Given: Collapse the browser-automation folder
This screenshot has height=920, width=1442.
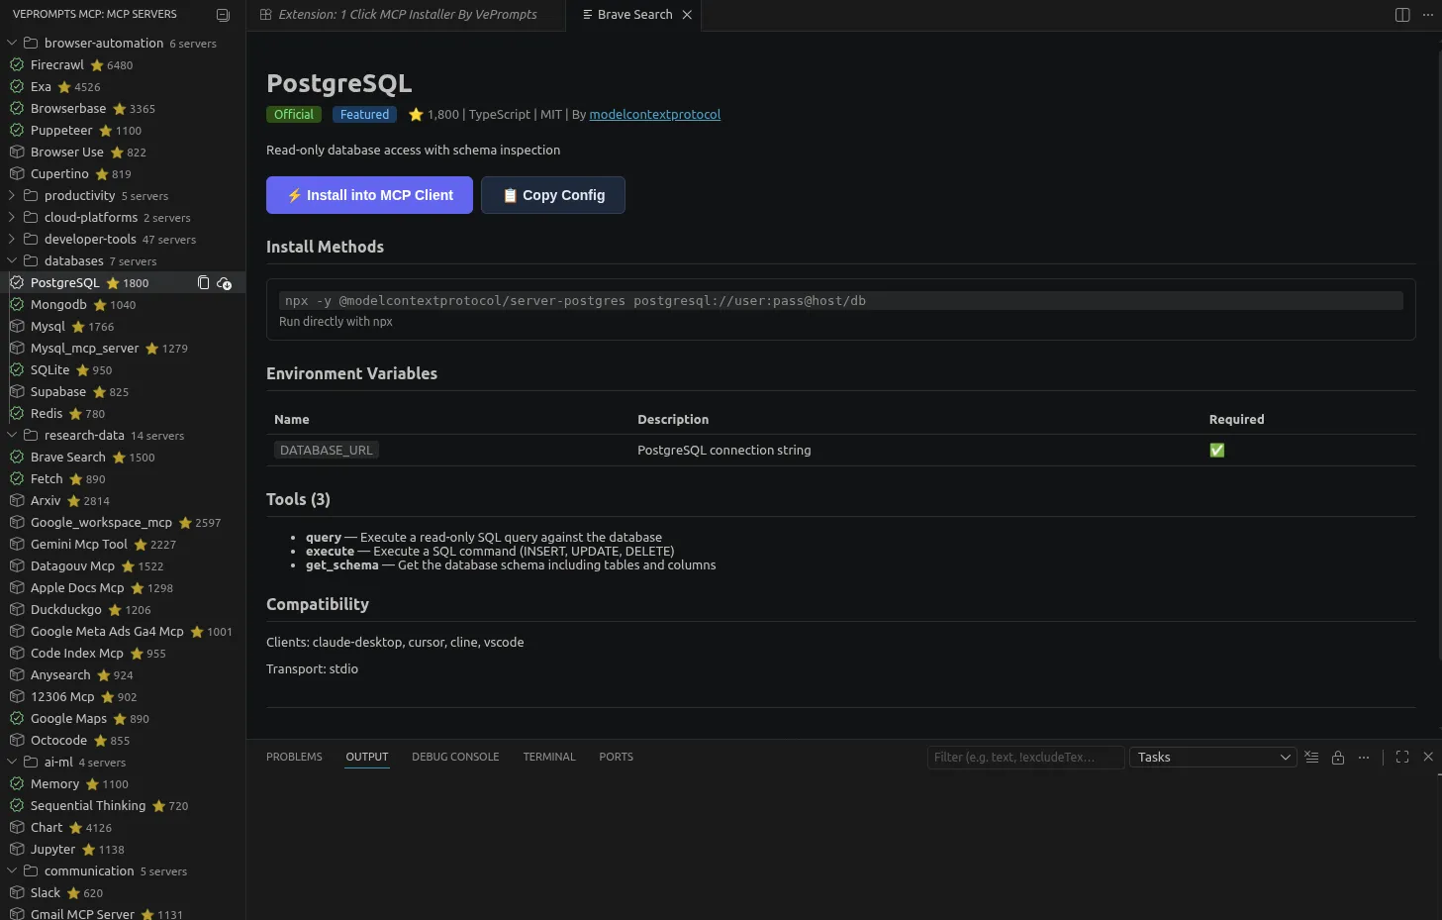Looking at the screenshot, I should click(x=12, y=44).
